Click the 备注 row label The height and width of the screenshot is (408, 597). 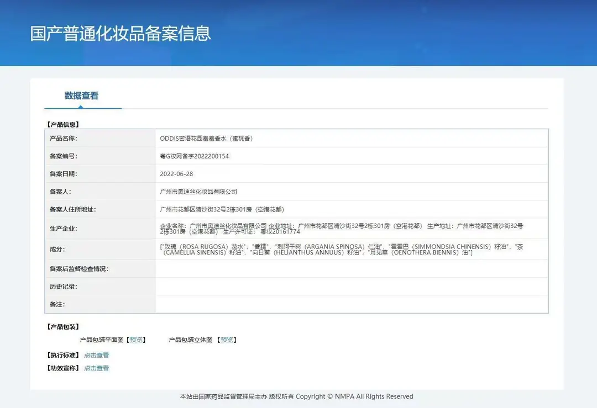point(57,304)
